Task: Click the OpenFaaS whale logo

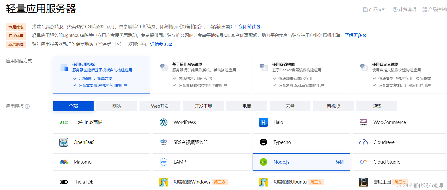Action: click(x=64, y=142)
